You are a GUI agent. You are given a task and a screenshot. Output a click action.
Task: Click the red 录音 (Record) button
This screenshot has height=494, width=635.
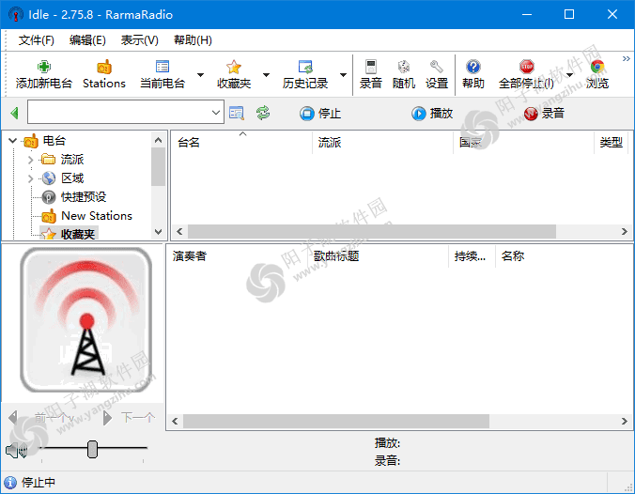point(544,114)
